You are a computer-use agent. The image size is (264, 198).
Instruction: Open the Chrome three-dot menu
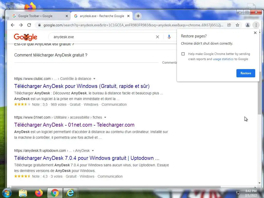256,25
